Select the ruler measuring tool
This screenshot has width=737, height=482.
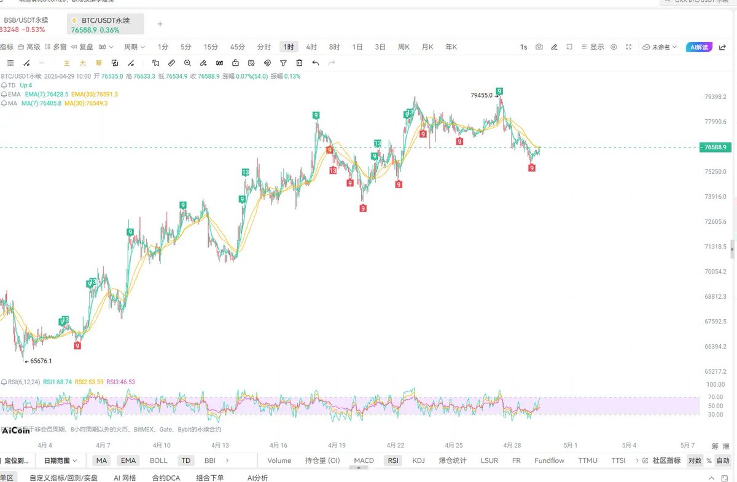click(171, 63)
